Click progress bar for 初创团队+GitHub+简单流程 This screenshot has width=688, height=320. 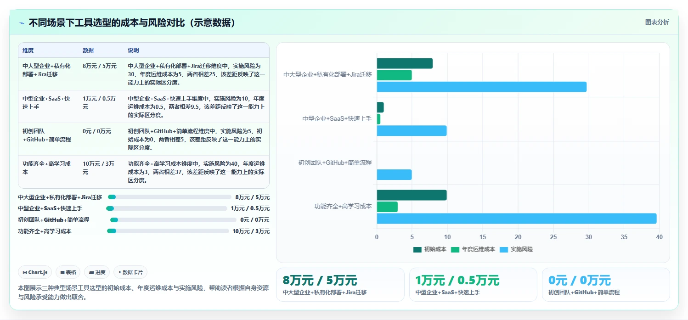pos(173,220)
